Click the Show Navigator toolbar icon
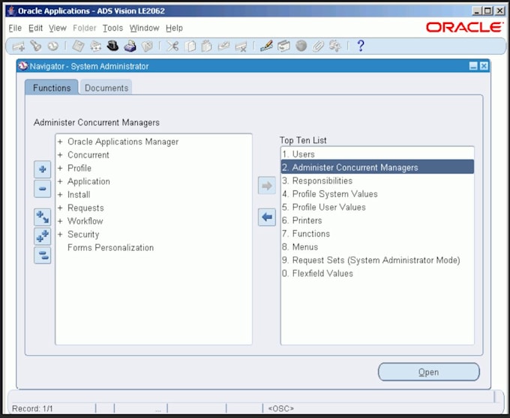 [x=53, y=46]
